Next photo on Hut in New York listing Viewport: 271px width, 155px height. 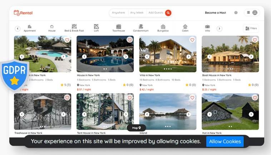click(251, 114)
